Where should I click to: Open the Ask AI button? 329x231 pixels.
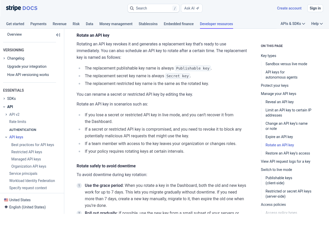click(192, 8)
